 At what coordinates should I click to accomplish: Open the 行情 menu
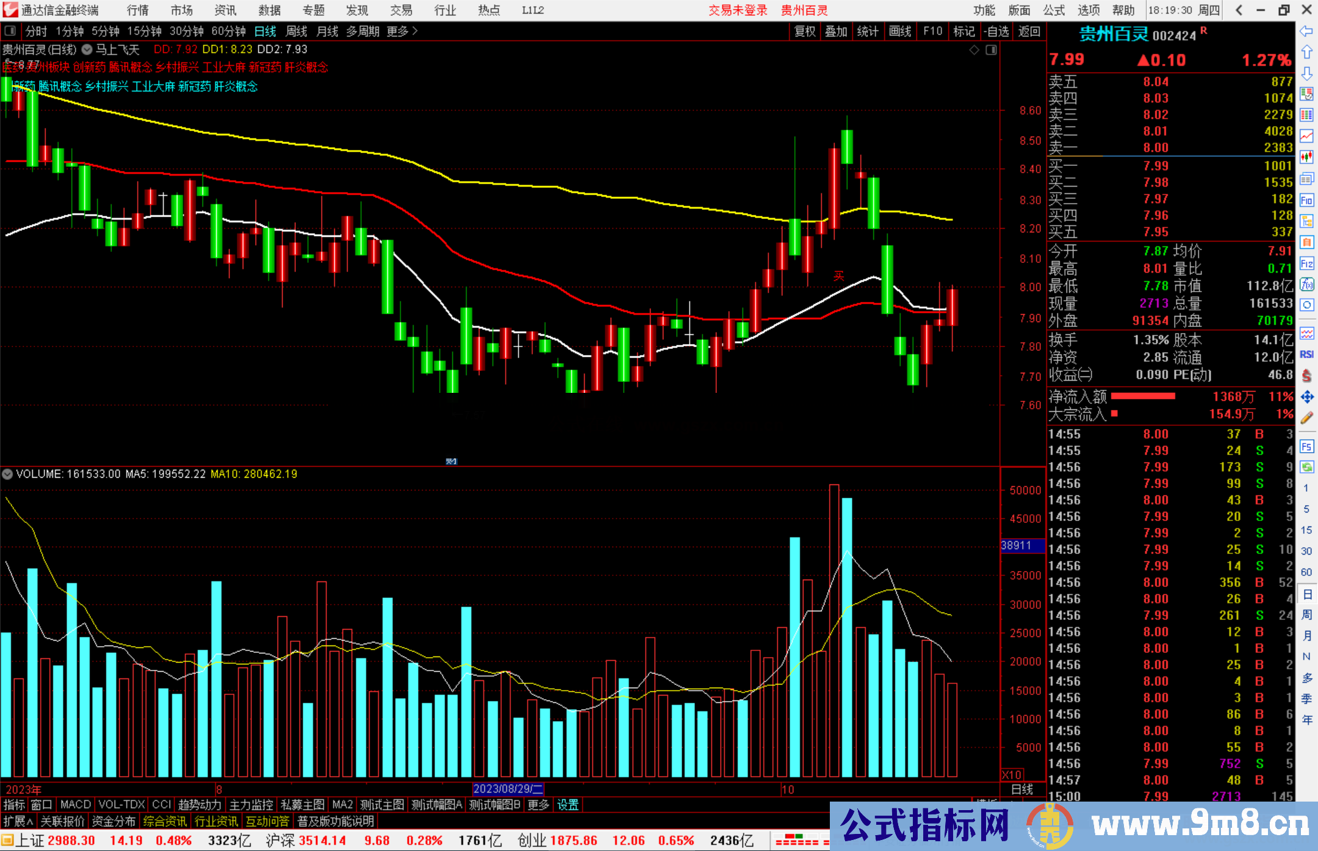pyautogui.click(x=137, y=10)
